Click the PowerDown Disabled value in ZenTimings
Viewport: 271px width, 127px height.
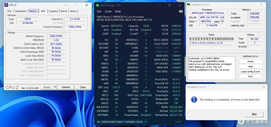click(x=146, y=115)
